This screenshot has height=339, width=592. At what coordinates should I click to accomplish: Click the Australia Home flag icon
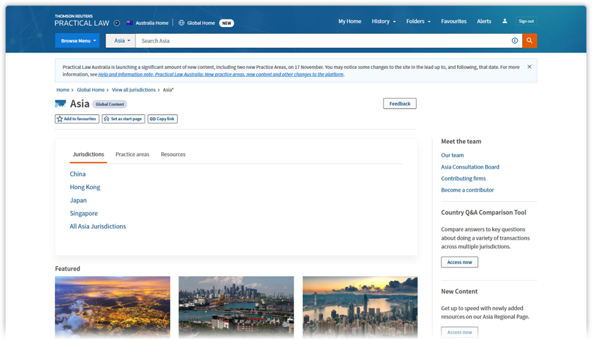point(129,22)
